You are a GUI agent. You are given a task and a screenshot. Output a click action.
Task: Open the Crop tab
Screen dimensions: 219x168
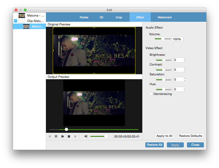[x=119, y=17]
